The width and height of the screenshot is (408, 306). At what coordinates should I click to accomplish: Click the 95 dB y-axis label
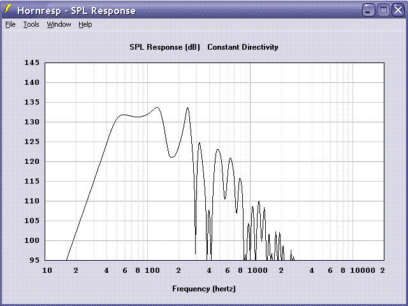coord(34,260)
